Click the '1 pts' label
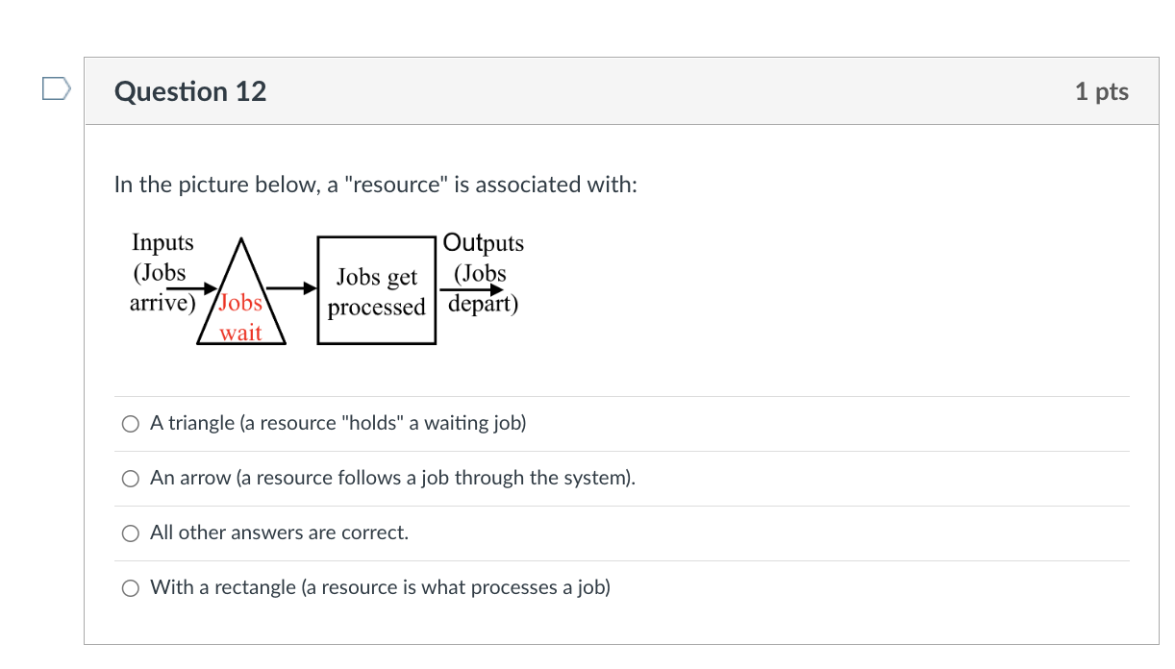This screenshot has width=1175, height=669. [x=1102, y=89]
